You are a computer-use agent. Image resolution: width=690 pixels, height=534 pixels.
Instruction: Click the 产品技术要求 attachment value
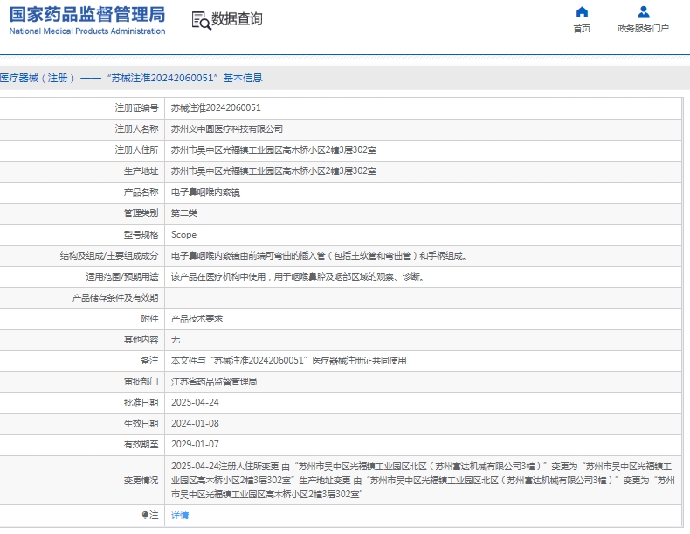tap(197, 318)
